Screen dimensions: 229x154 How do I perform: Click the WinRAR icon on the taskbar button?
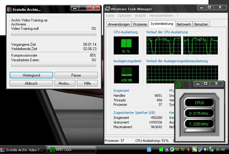(2, 150)
